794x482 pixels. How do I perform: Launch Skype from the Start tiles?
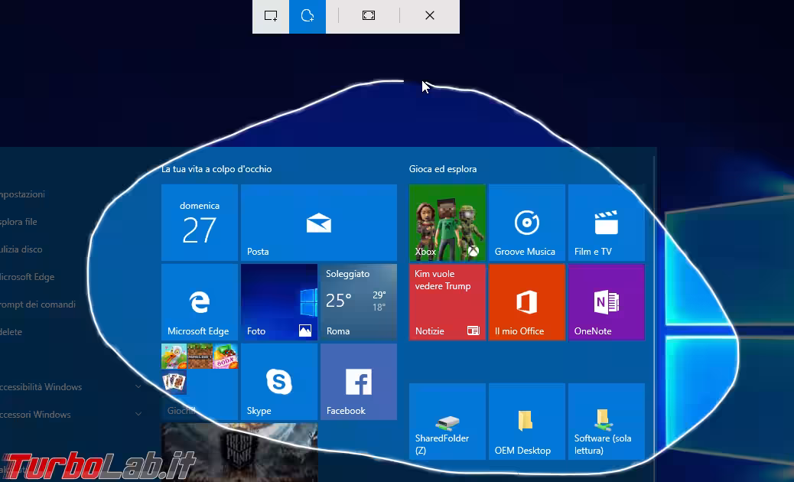tap(278, 382)
